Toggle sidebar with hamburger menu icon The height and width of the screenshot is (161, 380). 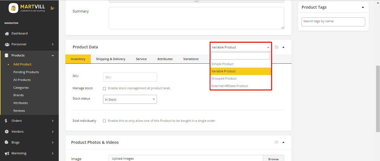52,8
